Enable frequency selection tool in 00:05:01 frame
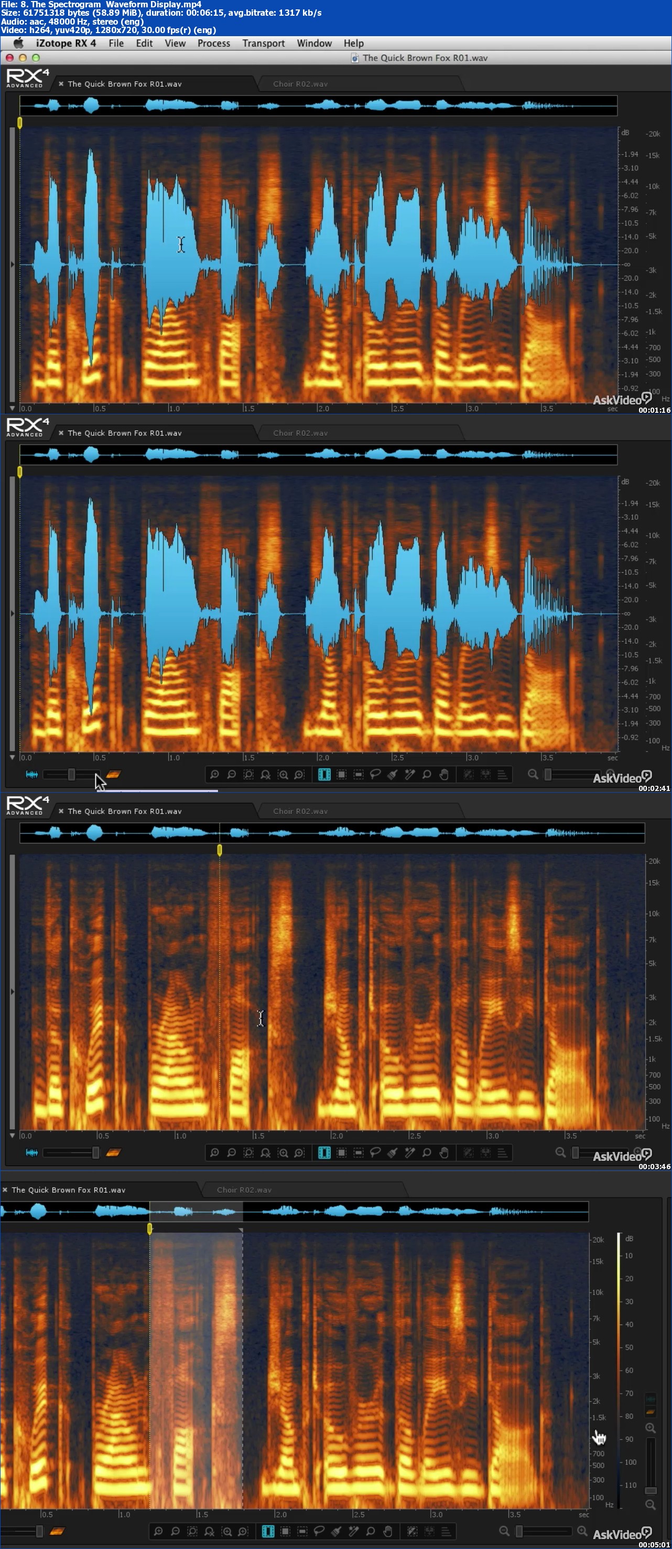The width and height of the screenshot is (672, 1549). pos(302,1531)
